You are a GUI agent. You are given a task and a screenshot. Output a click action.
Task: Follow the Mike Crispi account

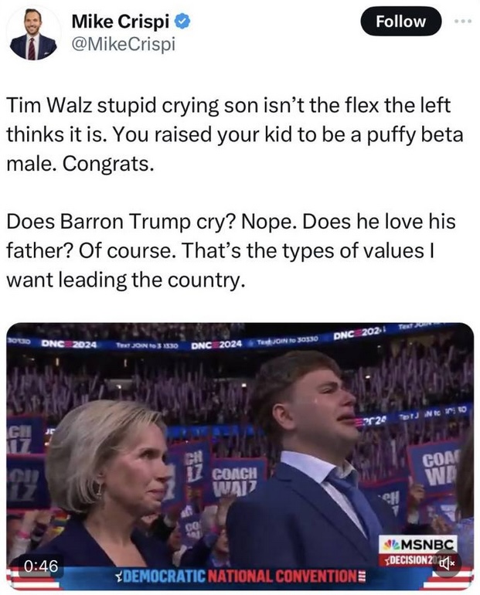(400, 22)
